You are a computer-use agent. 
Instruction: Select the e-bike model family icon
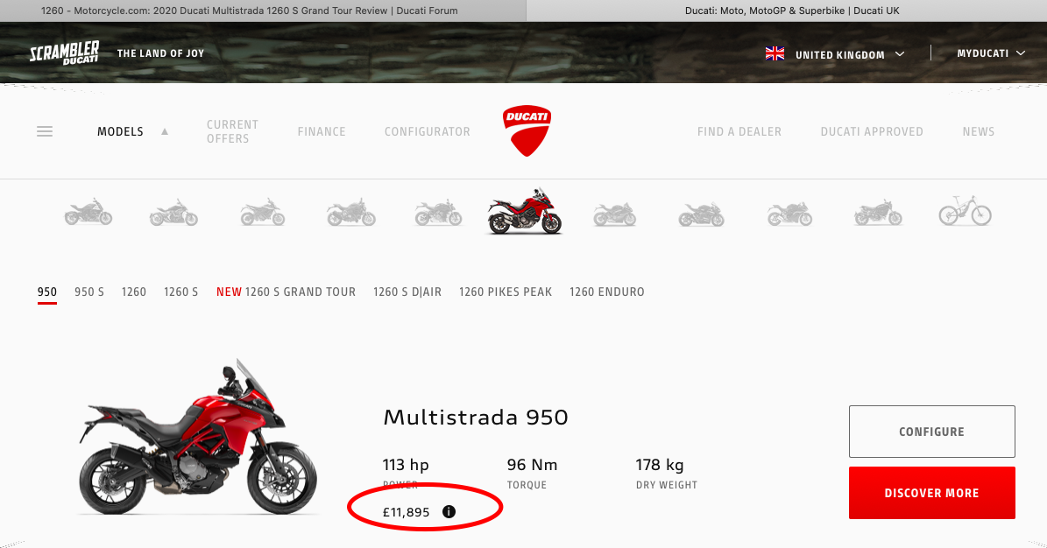tap(965, 211)
